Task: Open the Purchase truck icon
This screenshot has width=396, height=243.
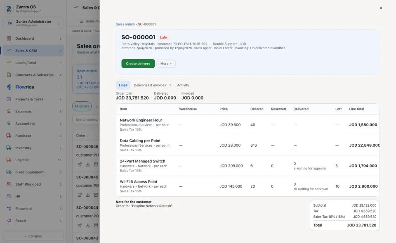Action: pos(9,136)
